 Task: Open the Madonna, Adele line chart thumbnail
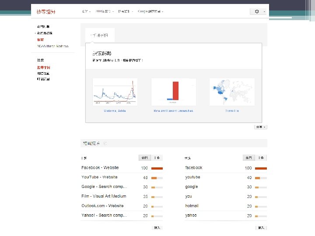(x=115, y=92)
